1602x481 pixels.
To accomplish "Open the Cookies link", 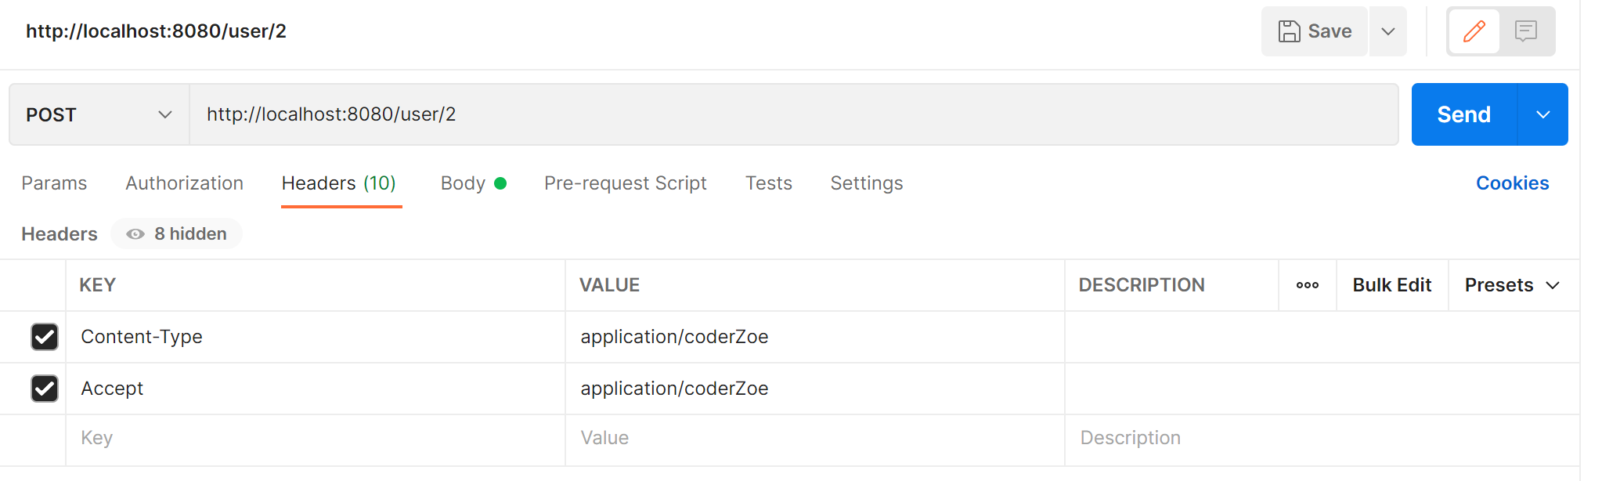I will [1513, 183].
